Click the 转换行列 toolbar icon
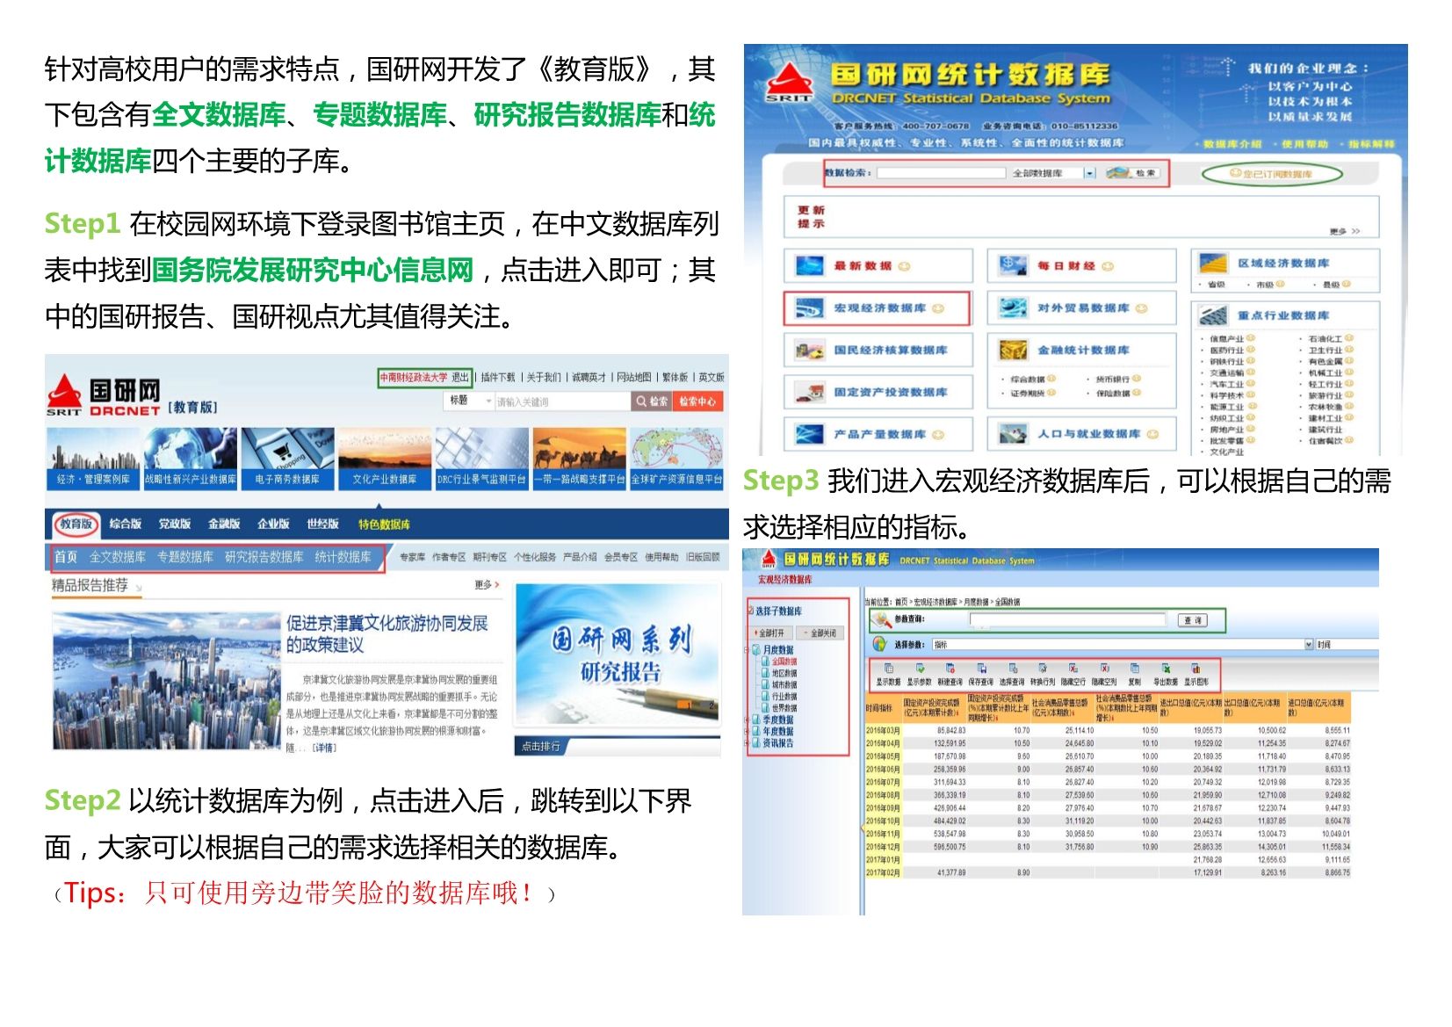The image size is (1452, 1027). (x=1043, y=669)
